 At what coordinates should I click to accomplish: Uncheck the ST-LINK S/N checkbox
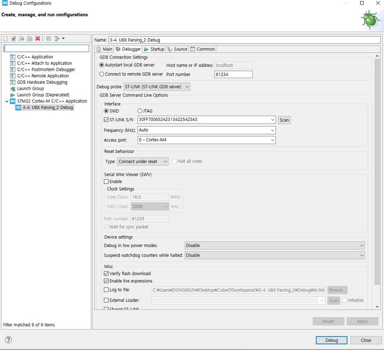(106, 120)
